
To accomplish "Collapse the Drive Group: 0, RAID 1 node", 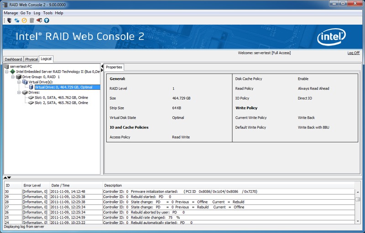I will [x=13, y=77].
